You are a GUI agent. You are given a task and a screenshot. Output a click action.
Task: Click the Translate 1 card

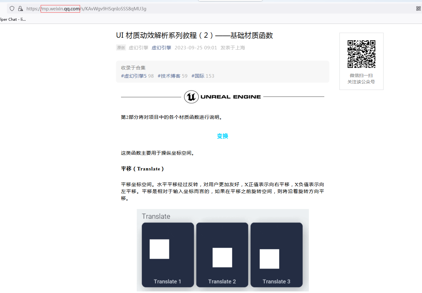pyautogui.click(x=168, y=255)
